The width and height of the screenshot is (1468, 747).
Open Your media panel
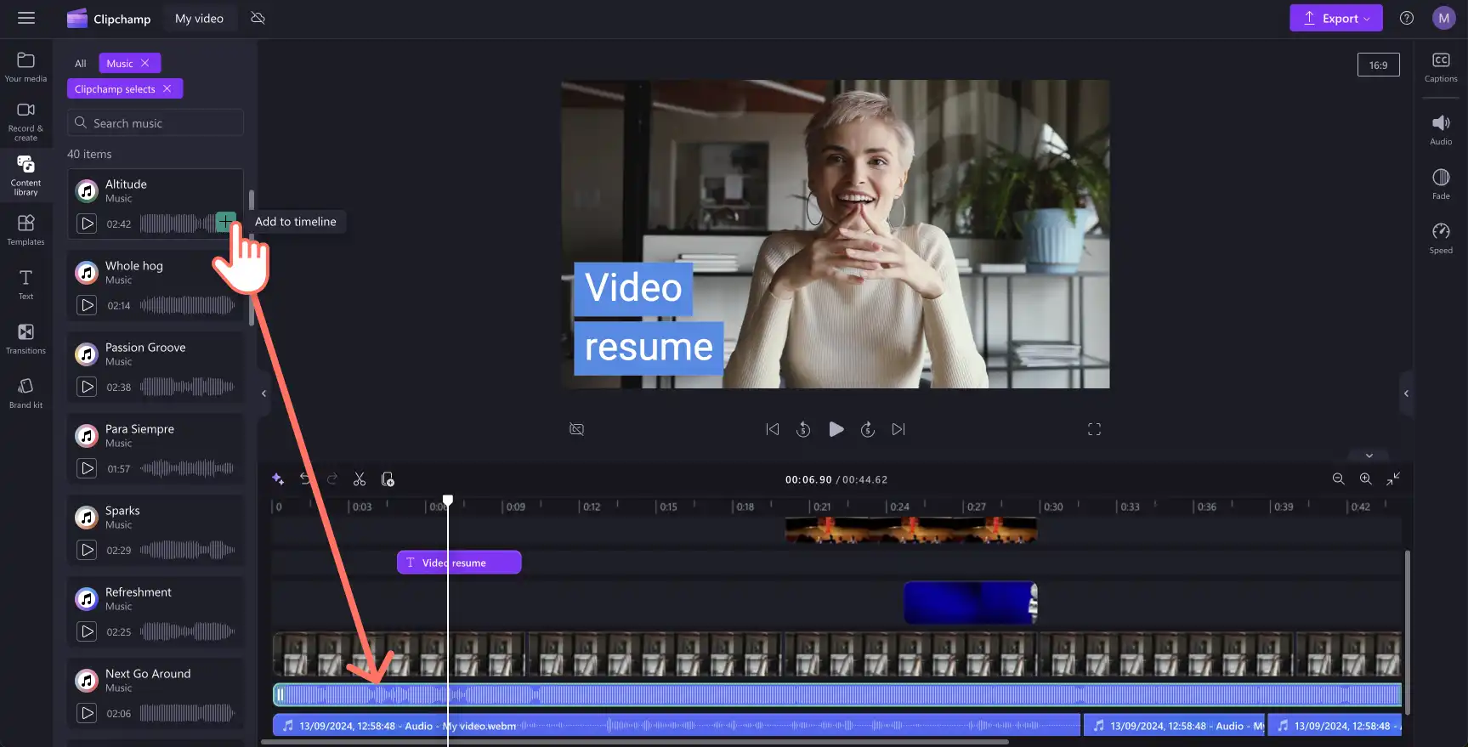[26, 67]
